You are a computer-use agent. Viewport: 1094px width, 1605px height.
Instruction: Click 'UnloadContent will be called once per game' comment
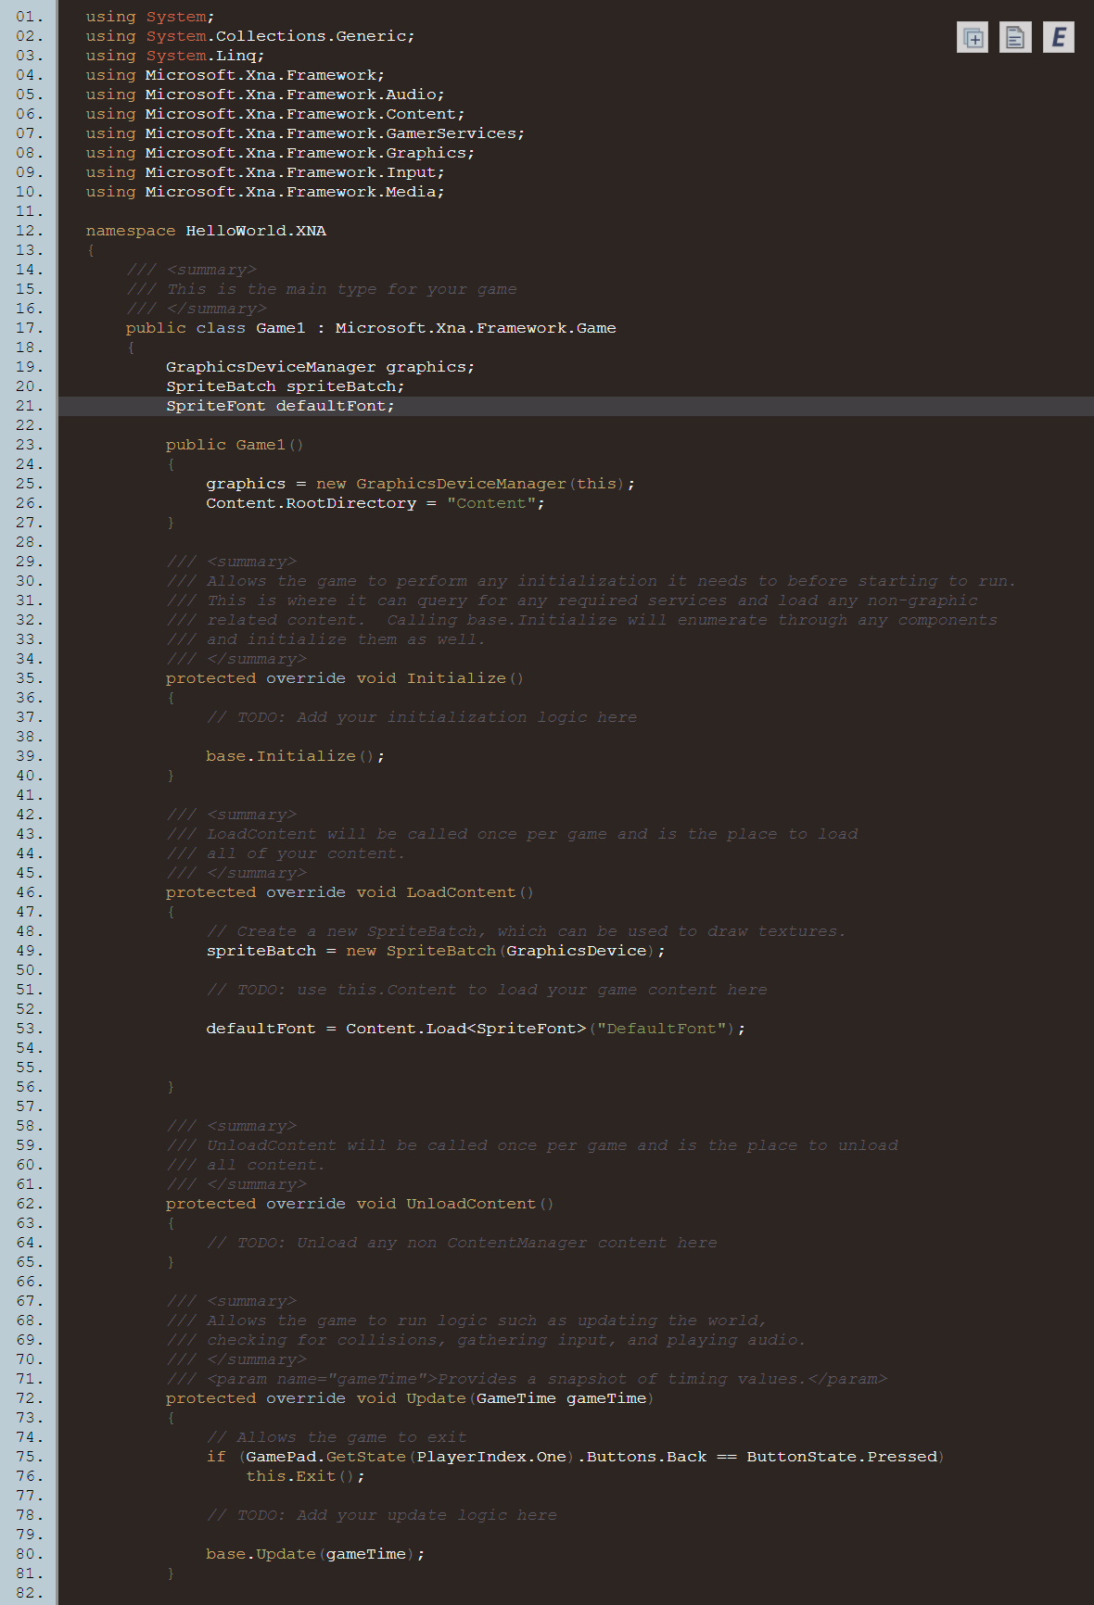point(532,1145)
